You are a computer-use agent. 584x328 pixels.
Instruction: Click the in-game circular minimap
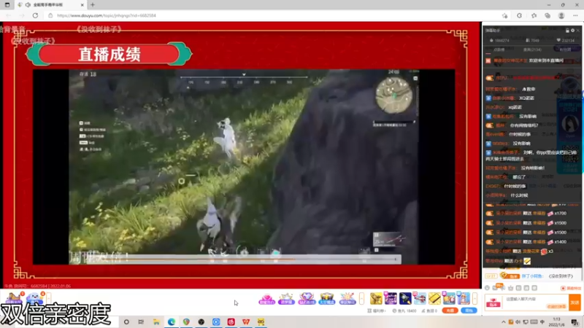[x=394, y=95]
